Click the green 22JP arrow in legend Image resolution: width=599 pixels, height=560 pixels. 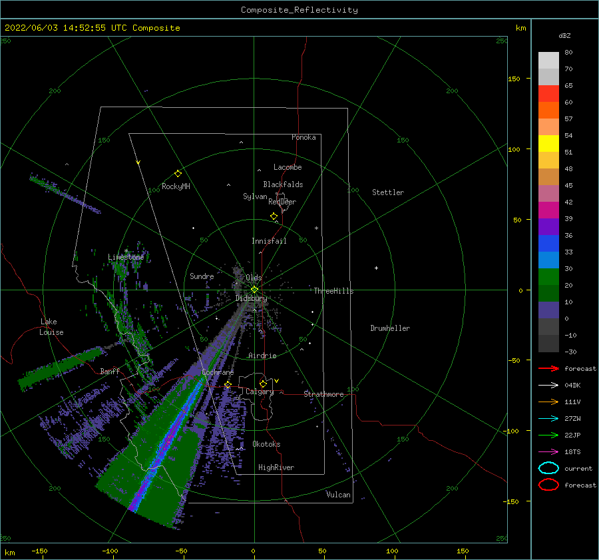coord(548,435)
